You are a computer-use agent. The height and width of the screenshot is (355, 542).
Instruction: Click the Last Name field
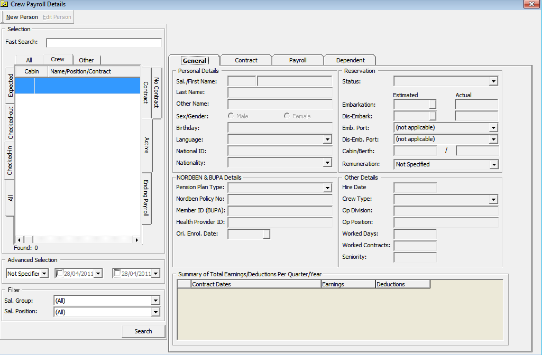[x=280, y=92]
